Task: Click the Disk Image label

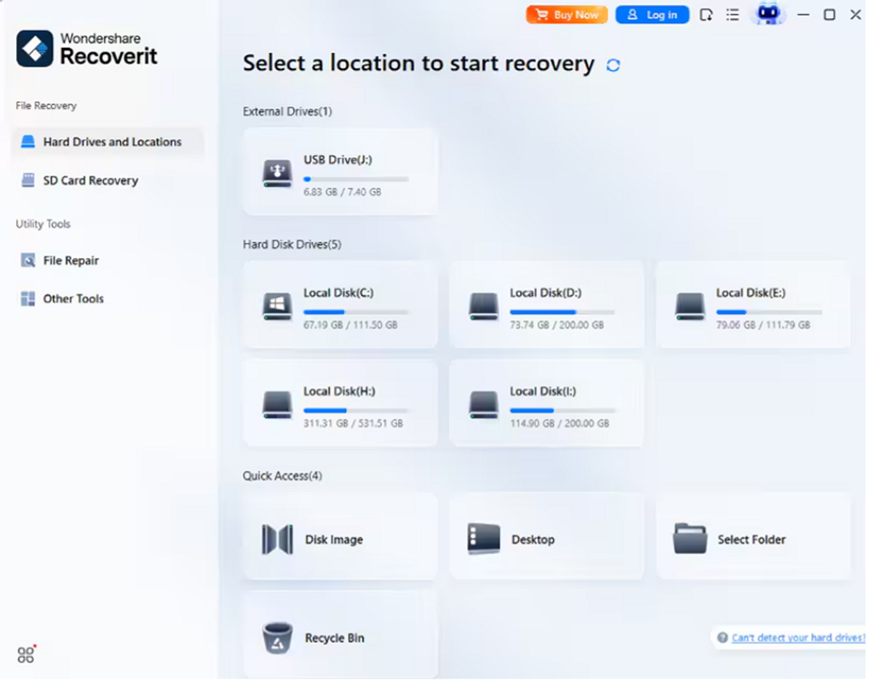Action: 336,541
